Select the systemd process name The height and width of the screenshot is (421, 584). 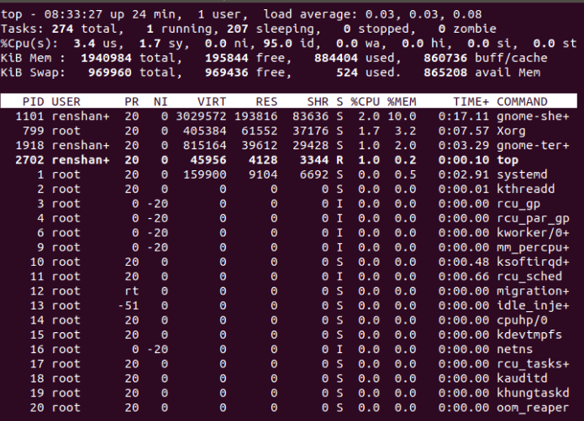coord(522,174)
